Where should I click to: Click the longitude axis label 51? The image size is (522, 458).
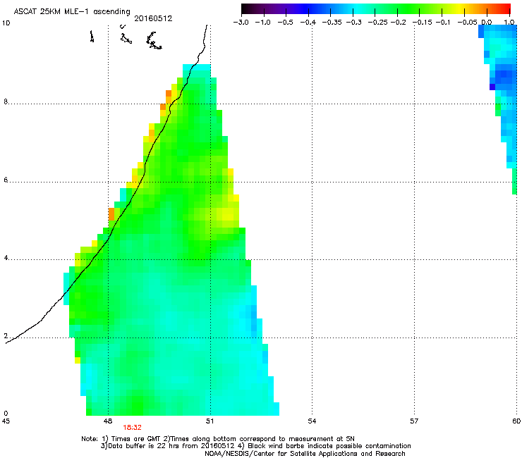click(x=210, y=421)
